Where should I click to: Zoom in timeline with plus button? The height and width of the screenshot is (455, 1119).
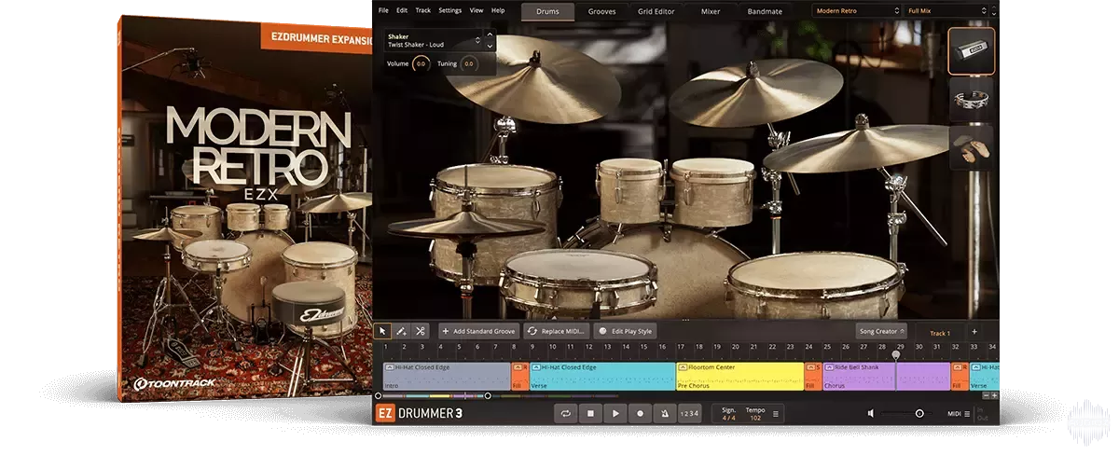point(994,395)
